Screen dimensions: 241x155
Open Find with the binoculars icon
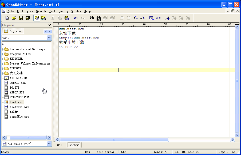coord(92,18)
